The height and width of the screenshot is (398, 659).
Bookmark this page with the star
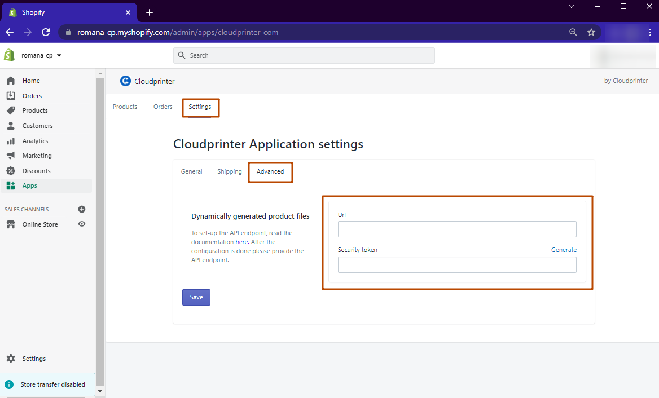(x=591, y=32)
